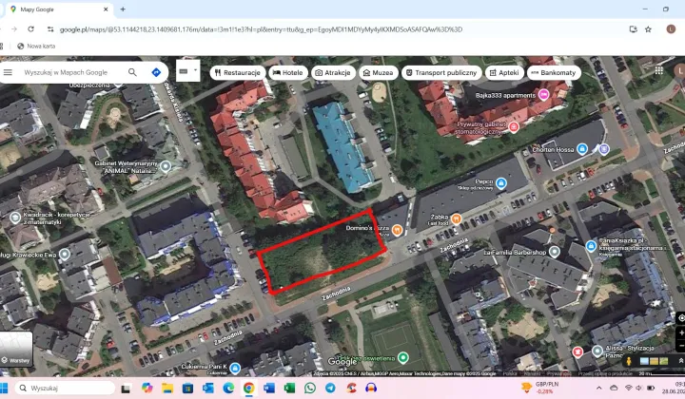
Task: Select the Hotele category chip
Action: (x=288, y=73)
